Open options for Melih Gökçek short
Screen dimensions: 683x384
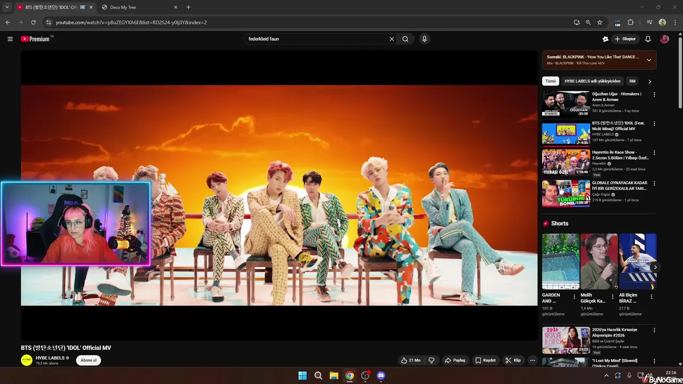point(613,297)
